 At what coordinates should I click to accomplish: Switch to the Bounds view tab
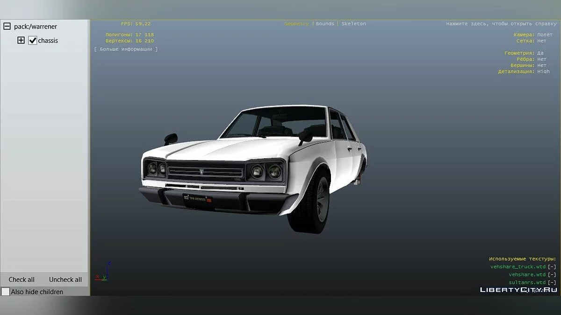pyautogui.click(x=325, y=24)
